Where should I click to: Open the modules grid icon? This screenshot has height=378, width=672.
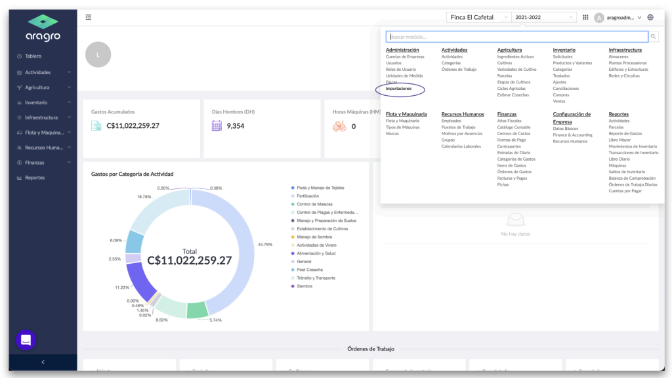coord(585,17)
